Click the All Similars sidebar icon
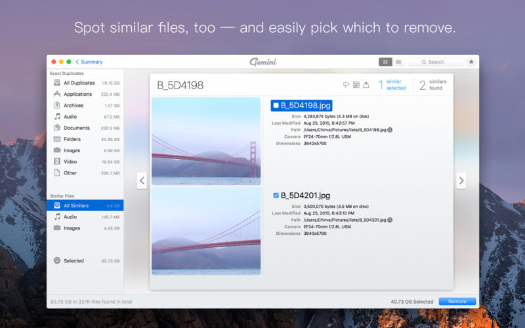525x328 pixels. (x=57, y=205)
